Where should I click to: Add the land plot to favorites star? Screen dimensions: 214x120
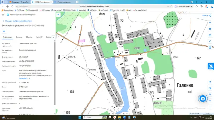pyautogui.click(x=4, y=31)
